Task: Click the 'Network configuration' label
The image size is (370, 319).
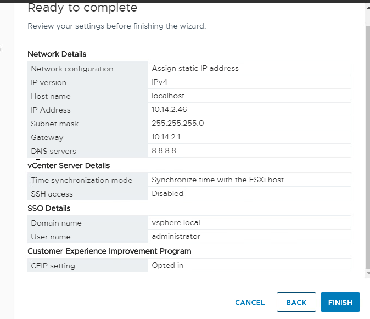Action: 72,69
